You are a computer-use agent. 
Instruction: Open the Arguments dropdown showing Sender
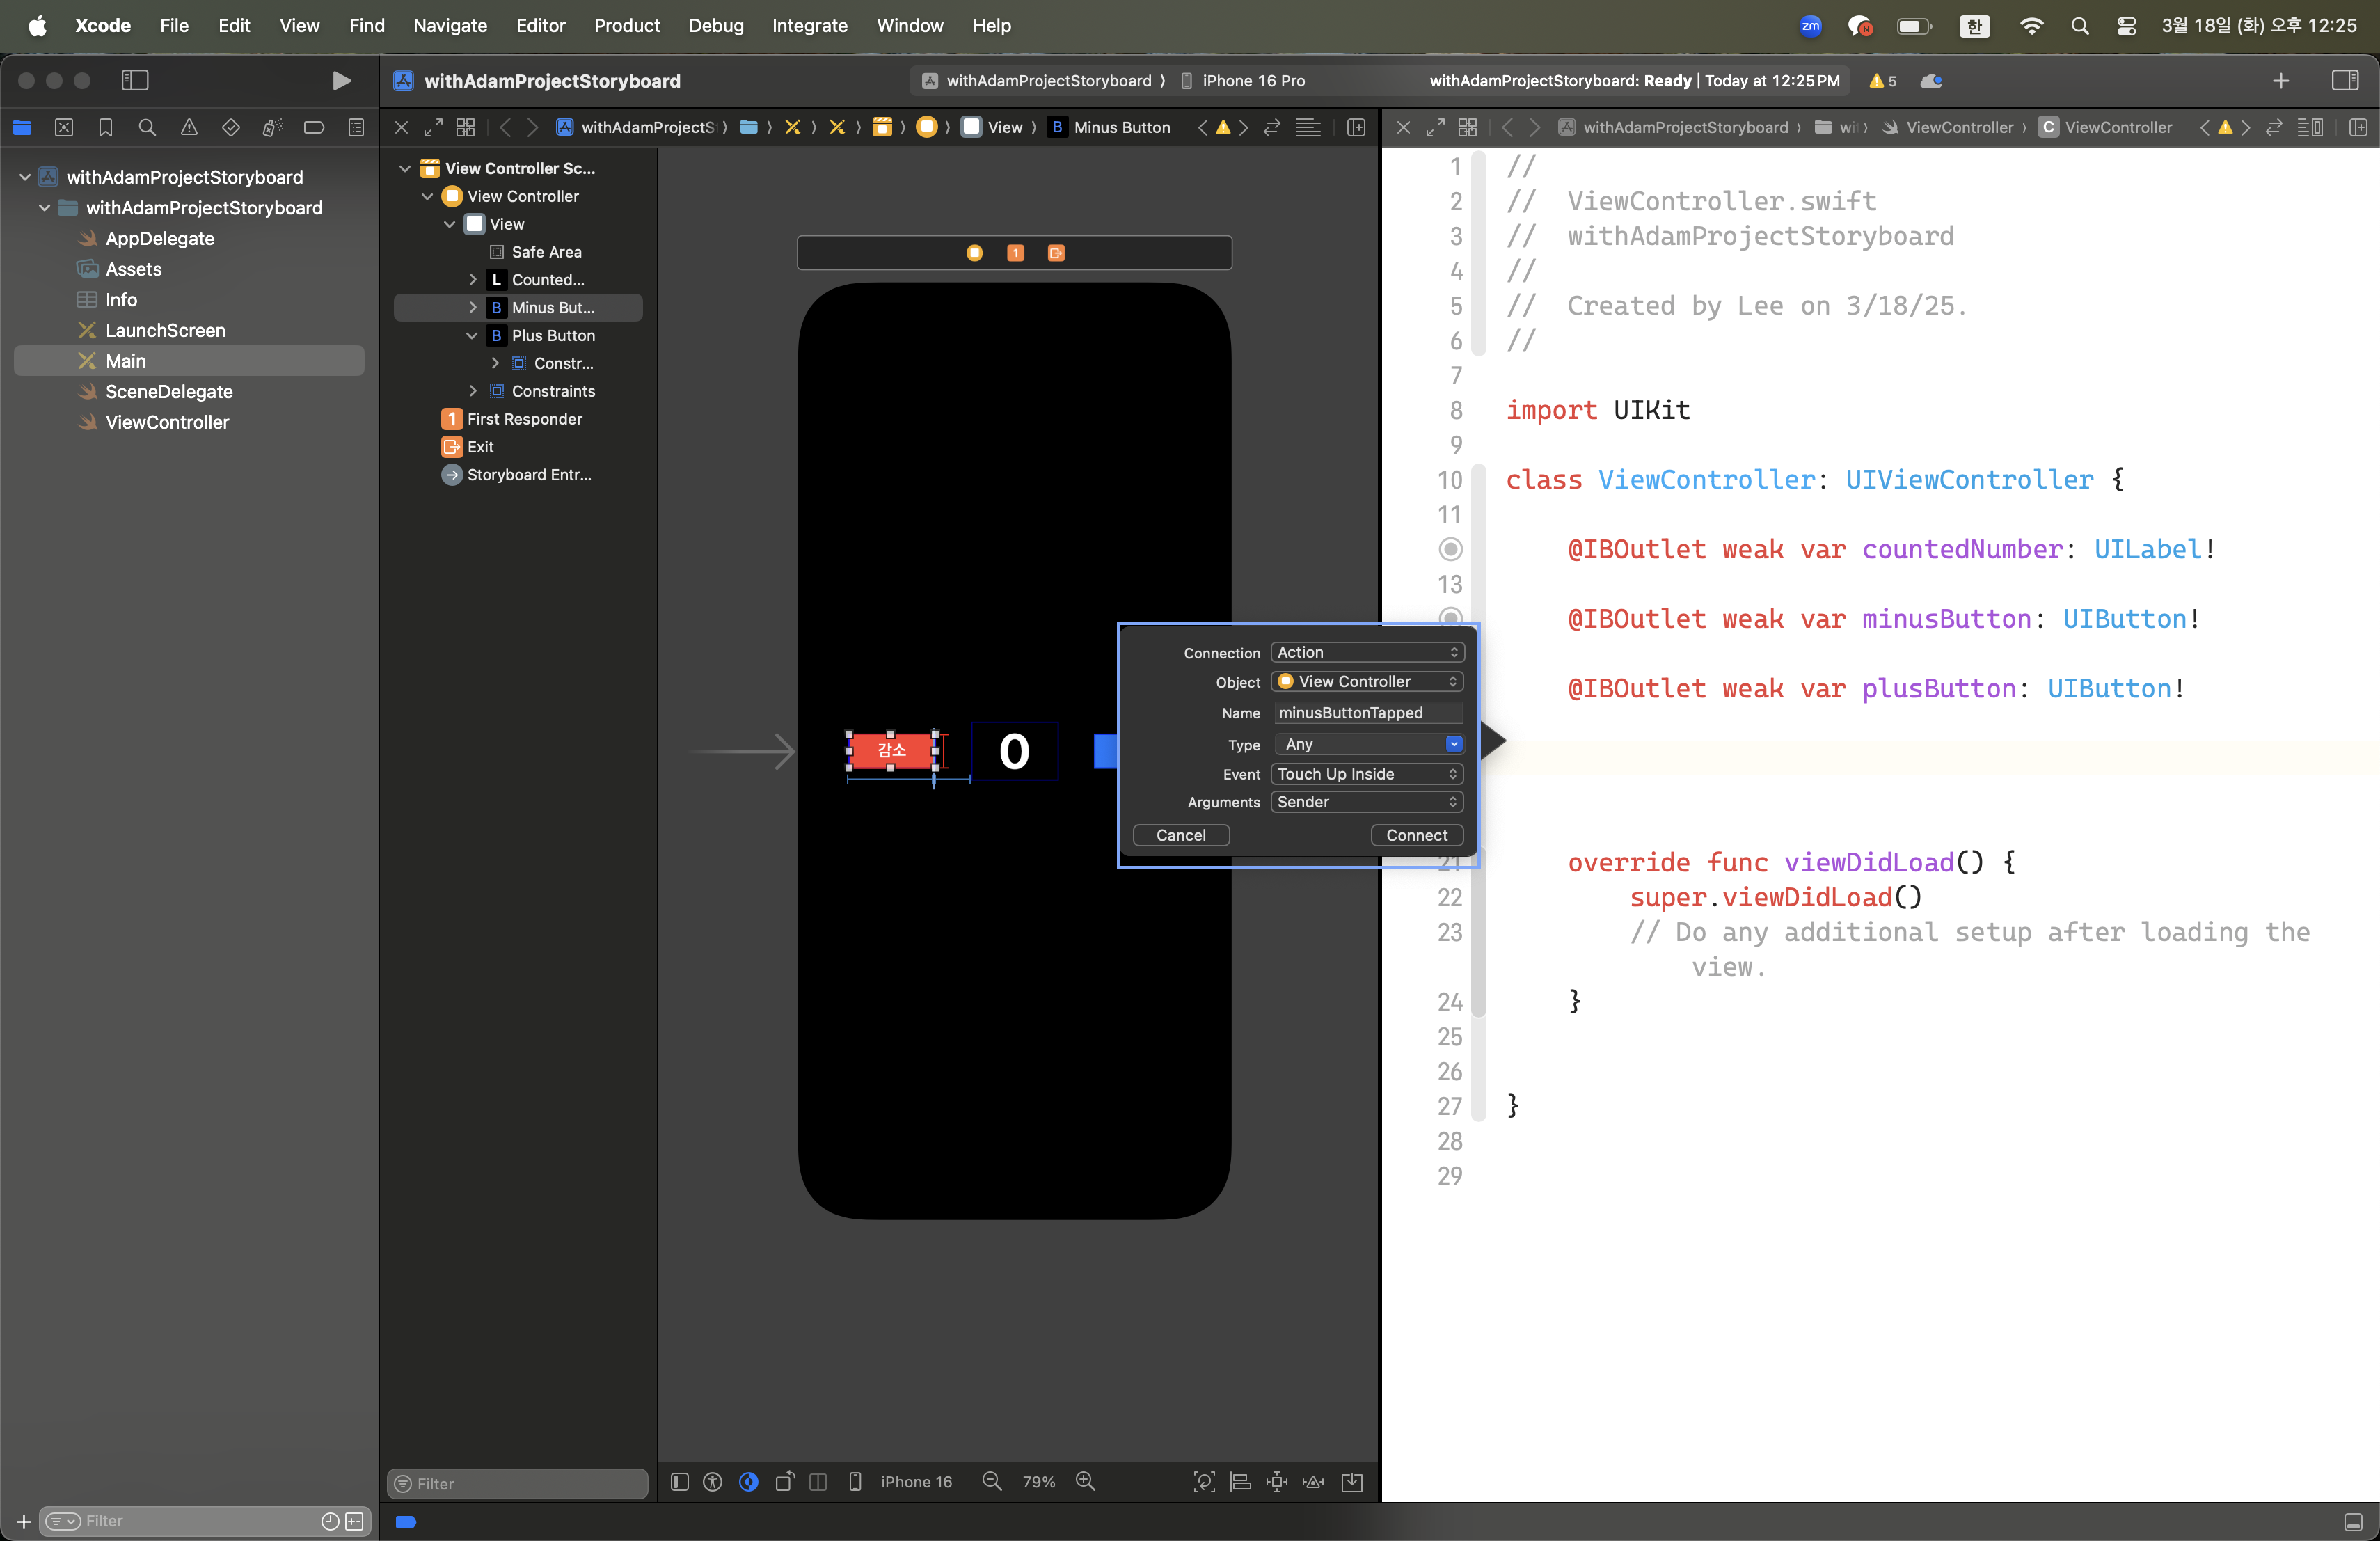1367,802
